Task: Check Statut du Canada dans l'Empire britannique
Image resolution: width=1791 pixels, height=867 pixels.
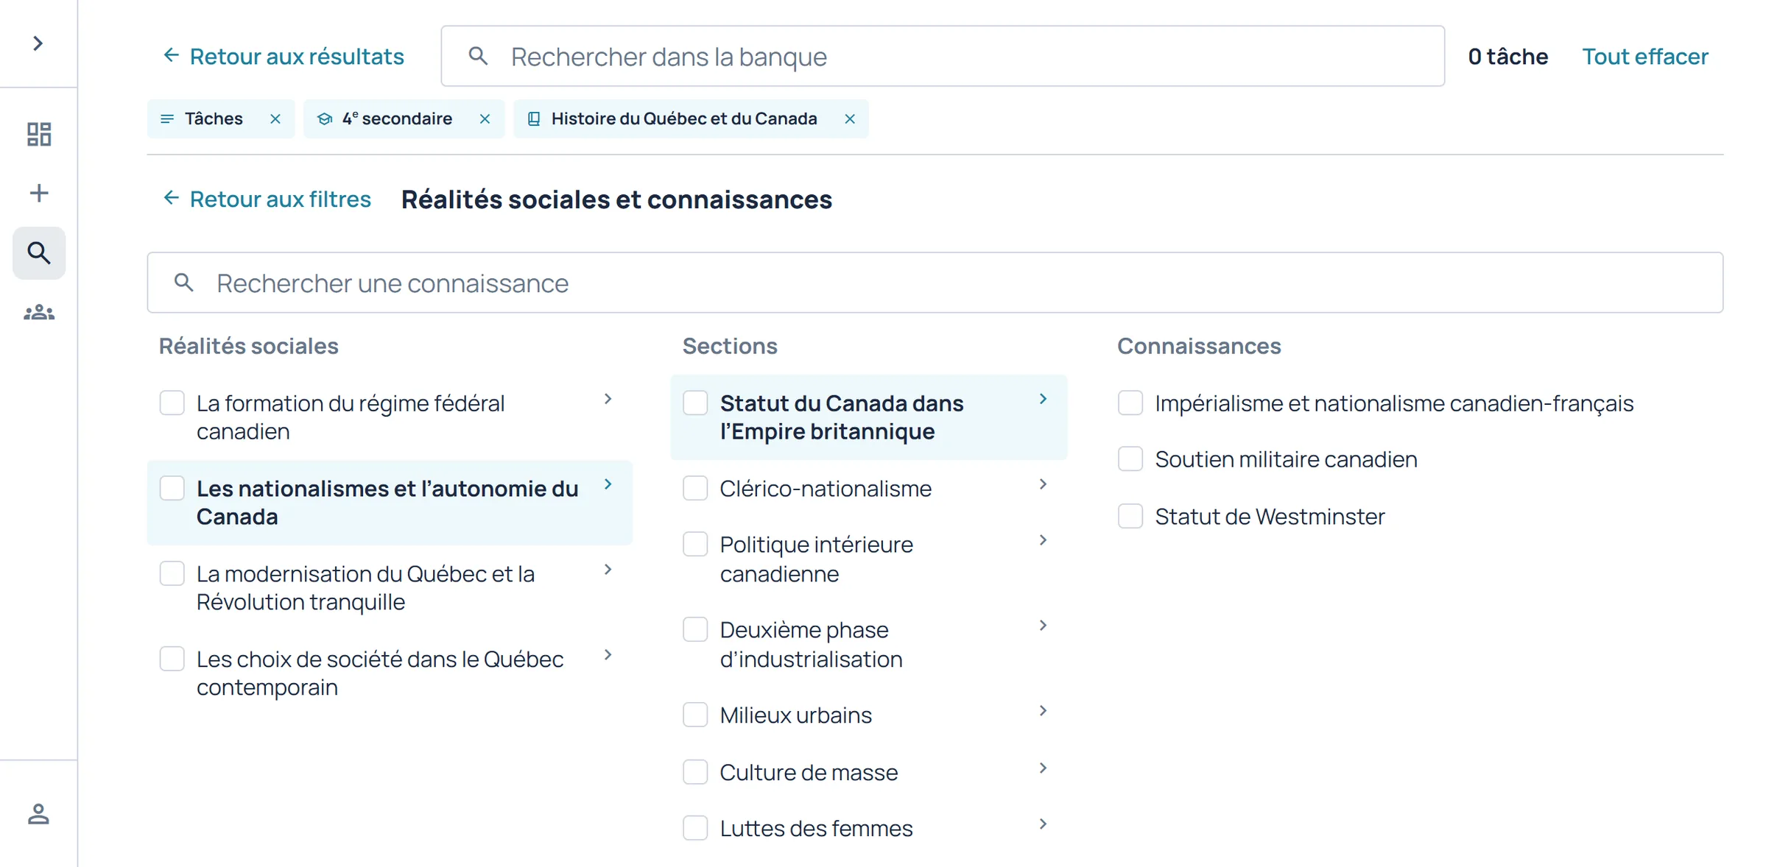Action: [x=695, y=403]
